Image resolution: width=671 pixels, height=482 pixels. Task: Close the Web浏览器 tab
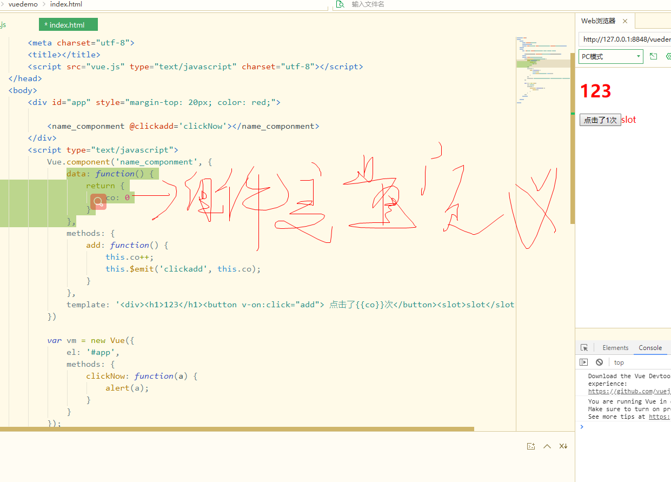pyautogui.click(x=625, y=21)
